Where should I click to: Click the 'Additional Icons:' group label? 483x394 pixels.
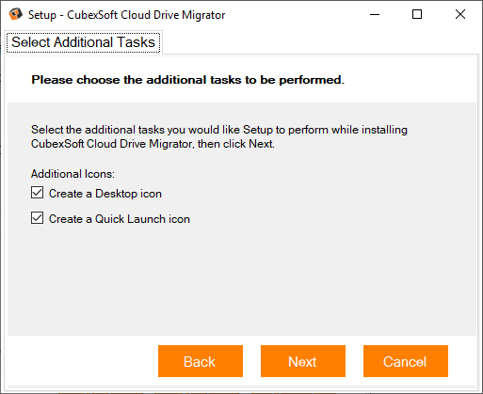pyautogui.click(x=72, y=174)
